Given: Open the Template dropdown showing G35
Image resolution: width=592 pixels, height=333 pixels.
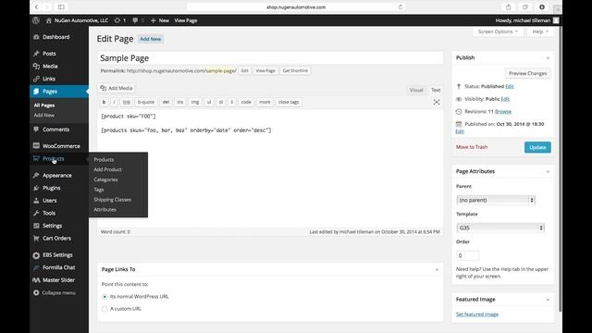Looking at the screenshot, I should coord(500,228).
